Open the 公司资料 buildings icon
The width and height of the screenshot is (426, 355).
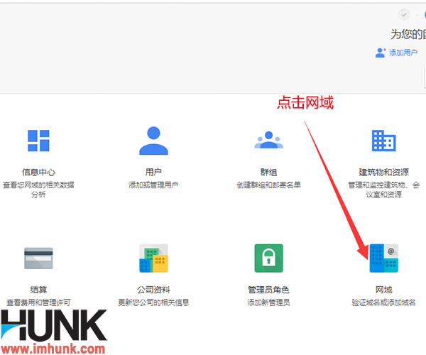[153, 258]
